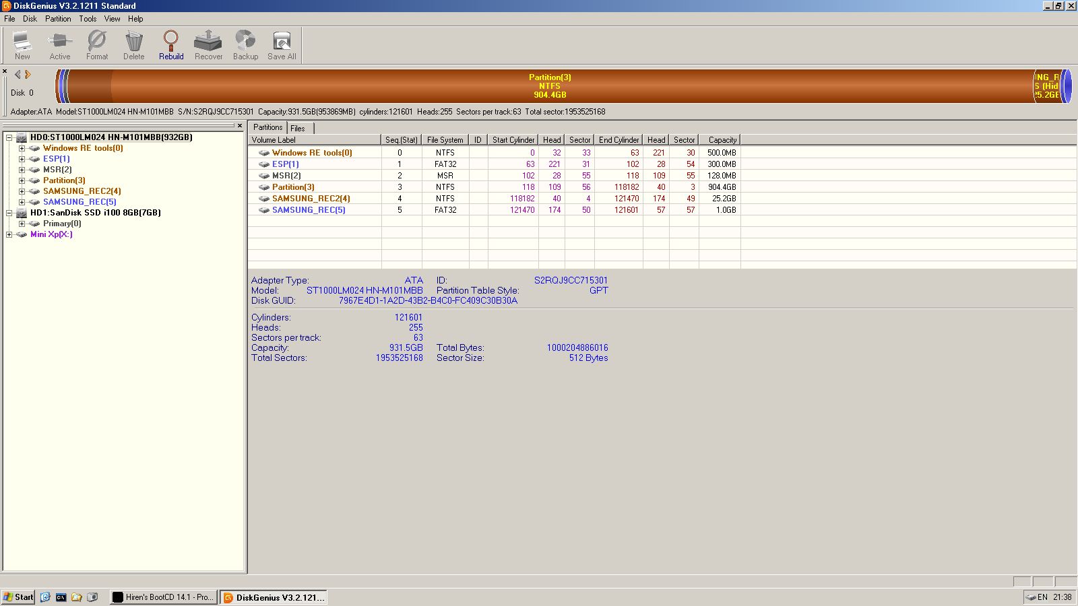Select Primary(0) in the disk tree
This screenshot has height=606, width=1078.
coord(62,224)
